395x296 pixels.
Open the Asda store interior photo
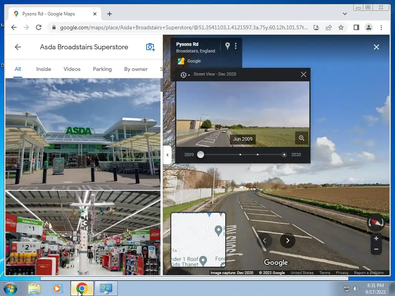click(x=83, y=233)
